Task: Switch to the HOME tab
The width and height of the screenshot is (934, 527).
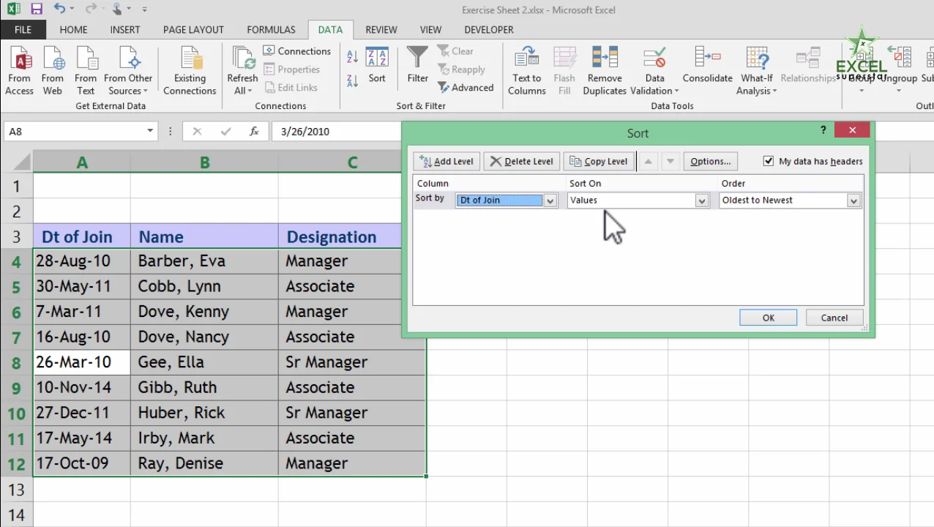Action: pos(73,30)
